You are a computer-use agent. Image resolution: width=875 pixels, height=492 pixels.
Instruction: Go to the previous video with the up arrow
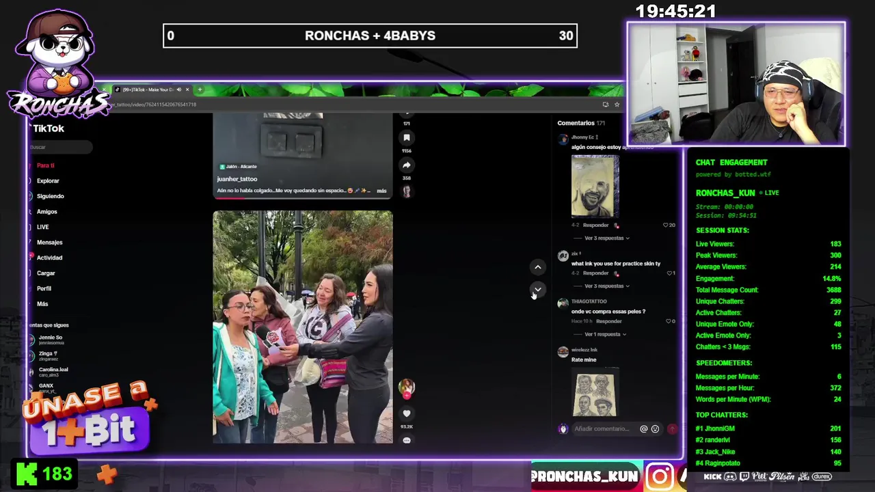coord(538,267)
